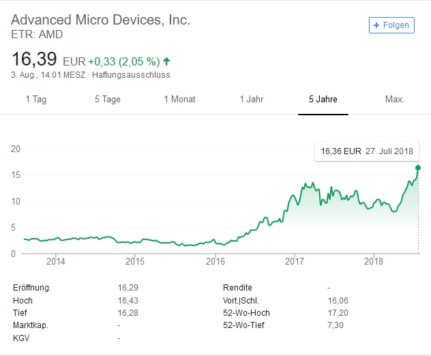Click the Advanced Micro Devices, Inc. title
Screen dimensions: 431x356
click(x=101, y=20)
